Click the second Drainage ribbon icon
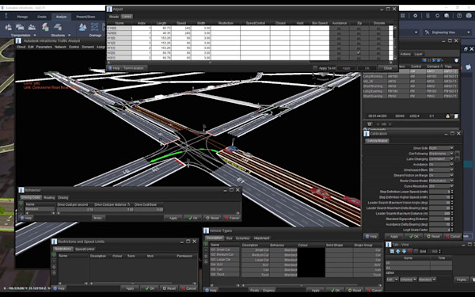The width and height of the screenshot is (475, 297). [x=94, y=27]
